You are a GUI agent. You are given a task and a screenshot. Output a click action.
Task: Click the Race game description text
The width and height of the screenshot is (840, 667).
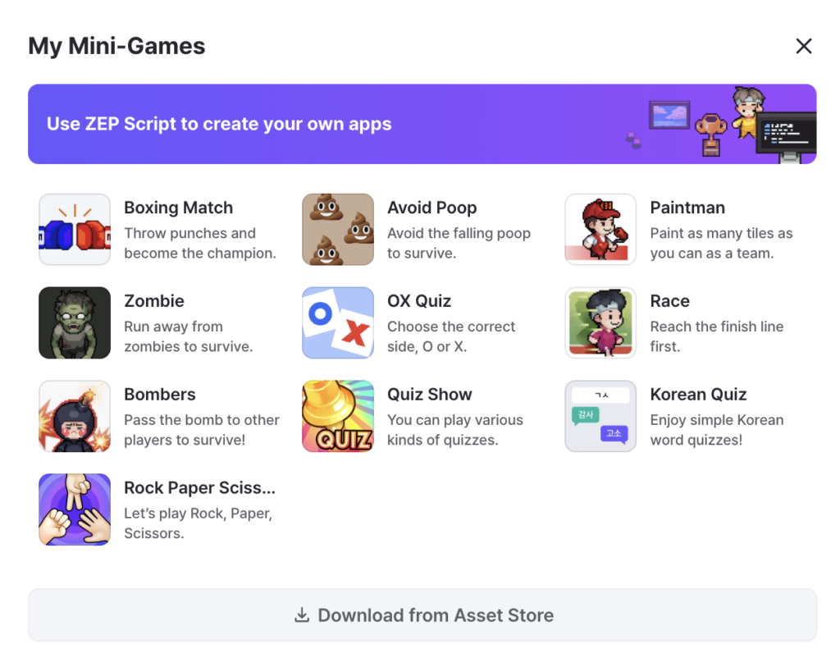point(717,336)
